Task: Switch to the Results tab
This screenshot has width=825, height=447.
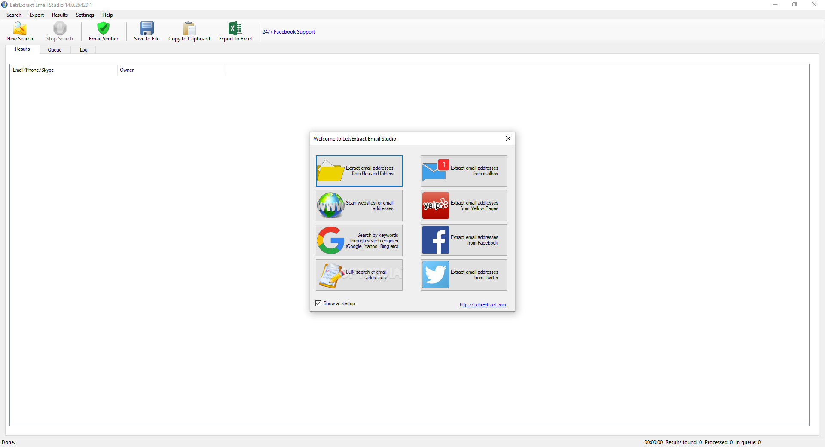Action: (22, 49)
